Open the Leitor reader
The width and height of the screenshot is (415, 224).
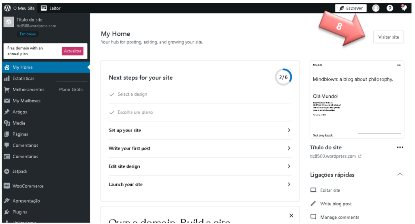tap(51, 8)
